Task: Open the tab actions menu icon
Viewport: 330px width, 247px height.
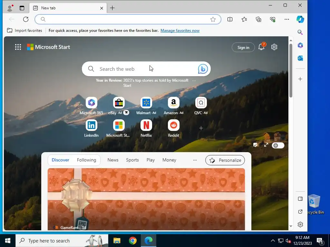Action: 22,8
